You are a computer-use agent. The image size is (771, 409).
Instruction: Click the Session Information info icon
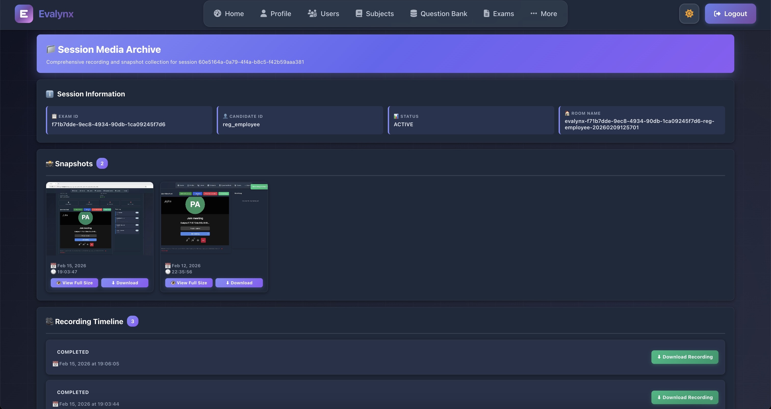pyautogui.click(x=50, y=94)
